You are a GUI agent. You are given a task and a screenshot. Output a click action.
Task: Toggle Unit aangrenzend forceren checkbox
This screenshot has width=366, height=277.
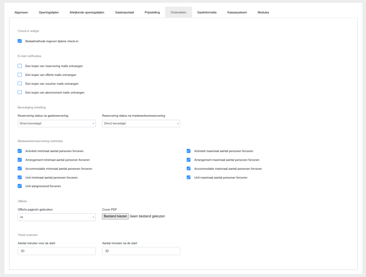click(x=20, y=186)
